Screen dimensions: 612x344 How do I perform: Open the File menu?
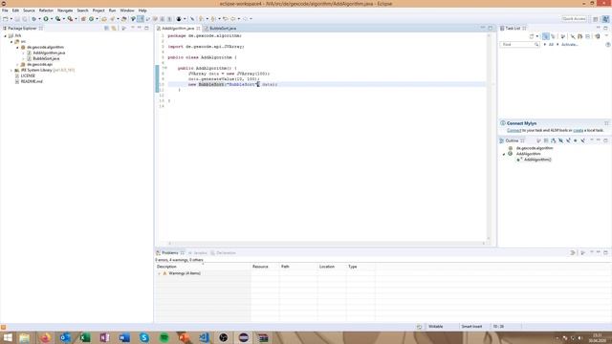click(5, 11)
